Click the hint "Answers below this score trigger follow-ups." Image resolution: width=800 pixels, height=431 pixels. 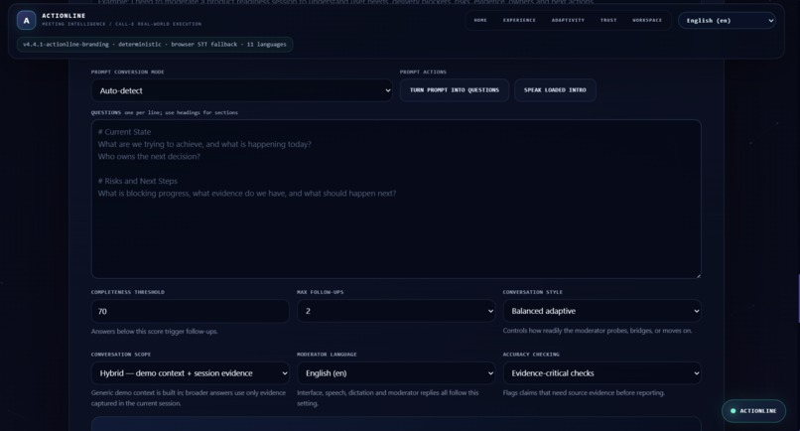[154, 332]
